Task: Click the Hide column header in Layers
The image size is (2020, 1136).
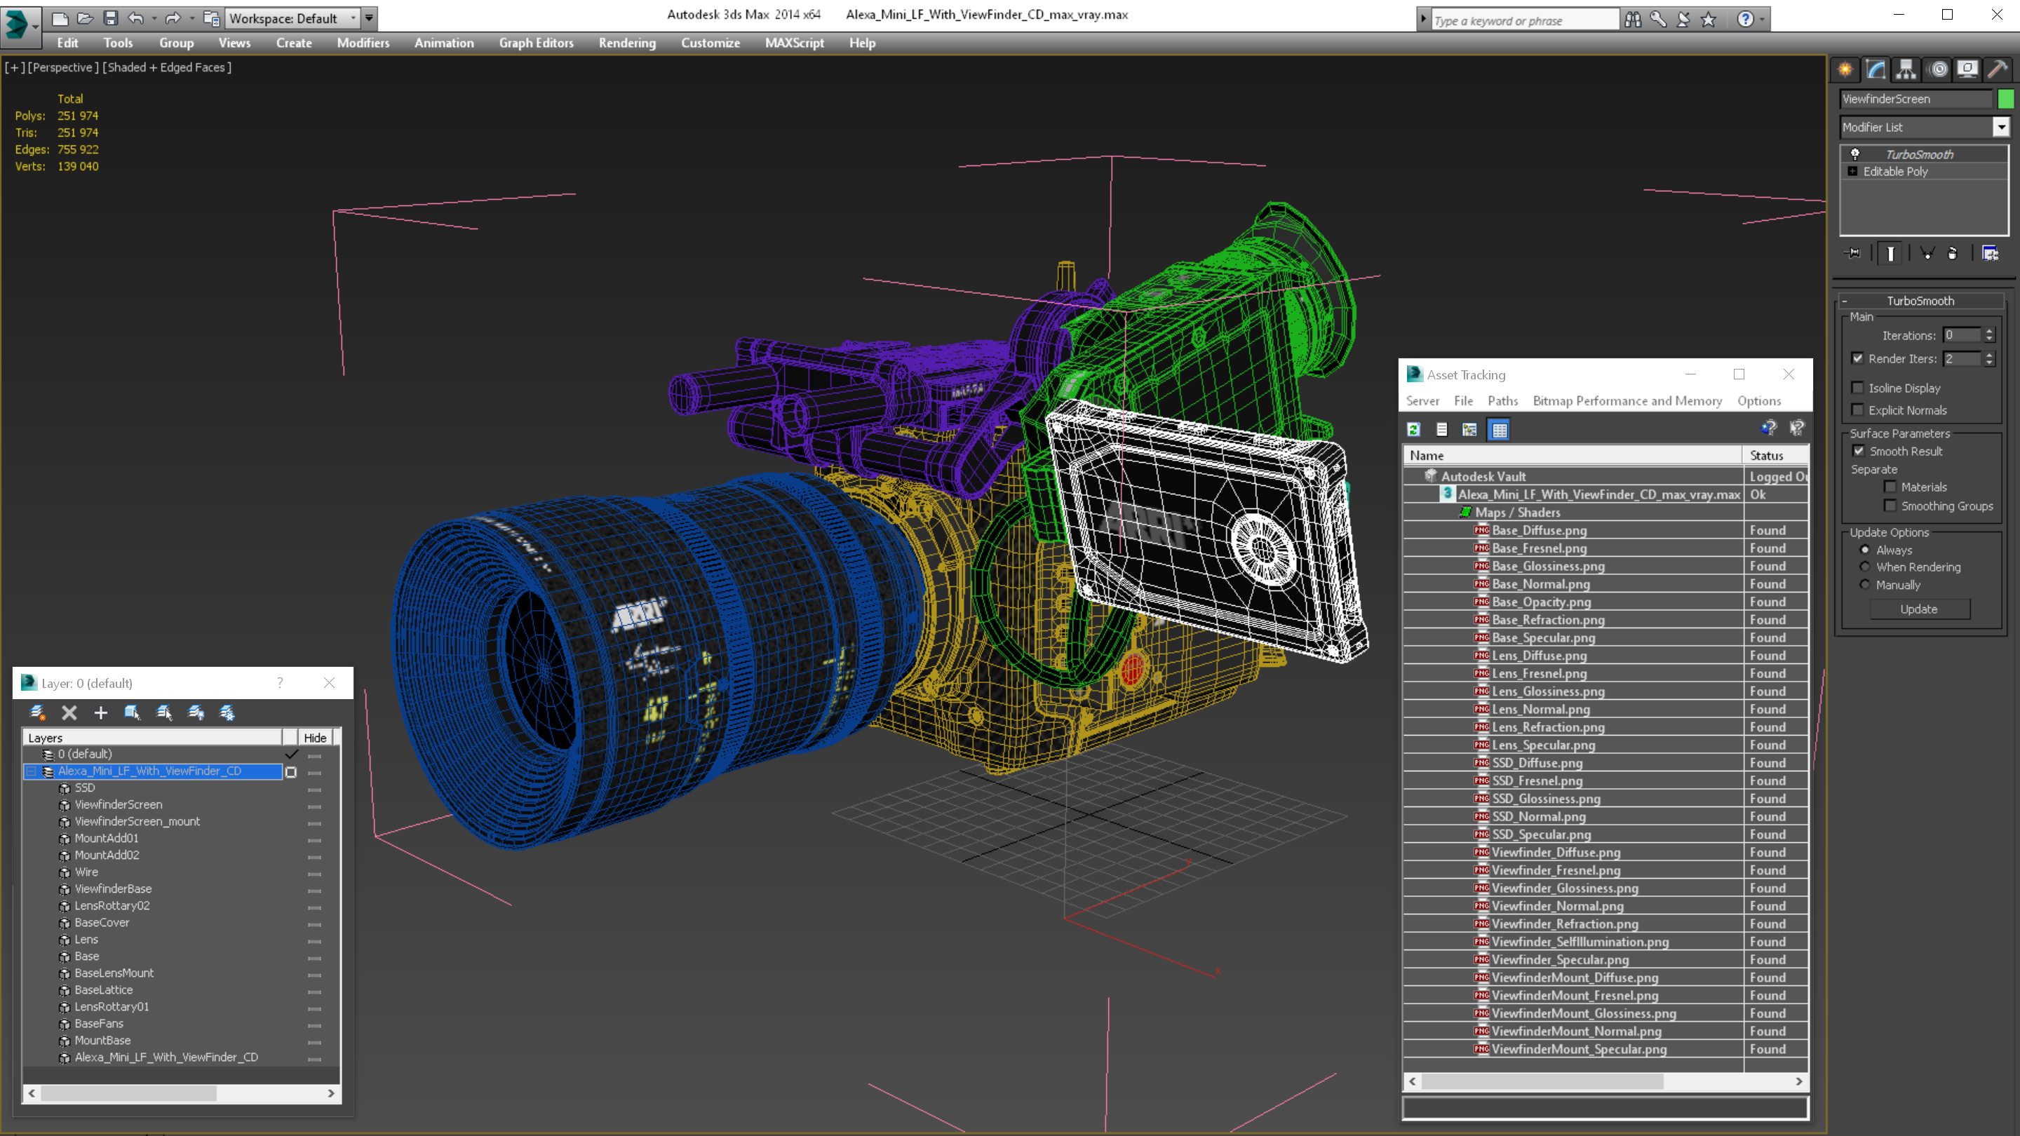Action: (315, 738)
